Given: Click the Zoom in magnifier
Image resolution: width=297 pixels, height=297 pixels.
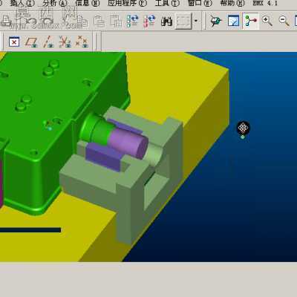Looking at the screenshot, I should click(x=267, y=22).
